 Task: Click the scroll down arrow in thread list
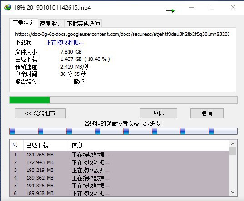233,192
